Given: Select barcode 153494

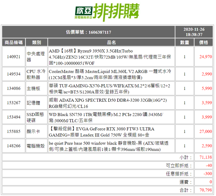Looking at the screenshot, I should 13,117.
